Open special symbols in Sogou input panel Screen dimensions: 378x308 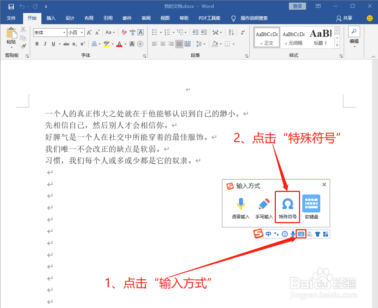click(287, 207)
